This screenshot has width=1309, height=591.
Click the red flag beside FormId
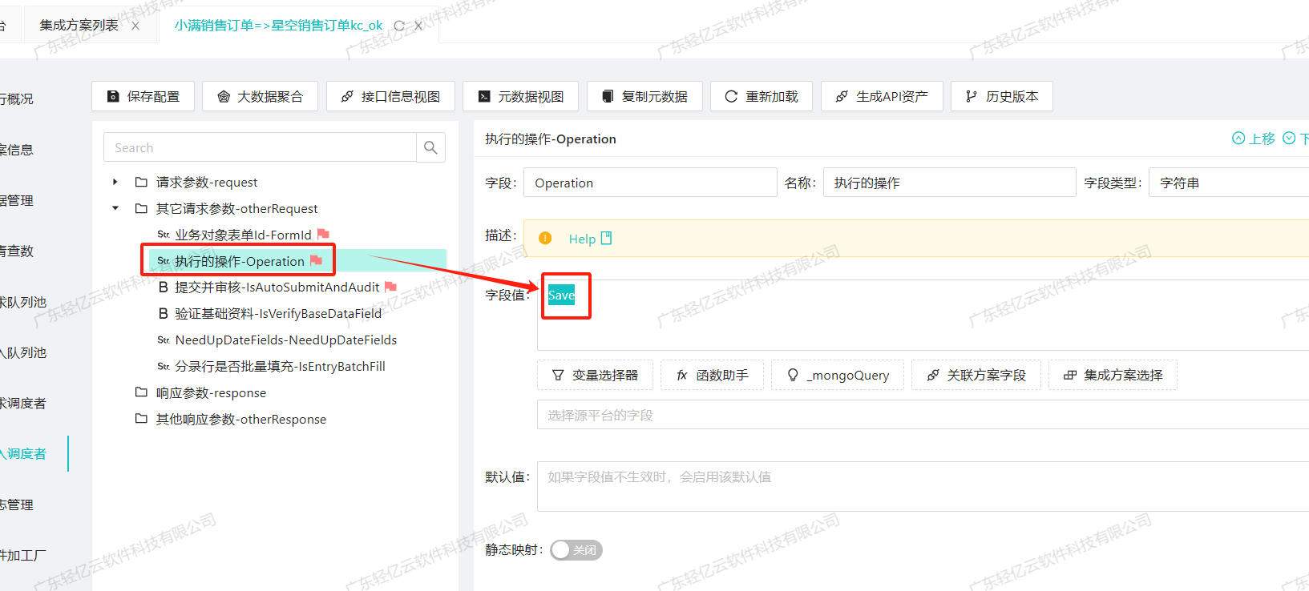pos(323,234)
